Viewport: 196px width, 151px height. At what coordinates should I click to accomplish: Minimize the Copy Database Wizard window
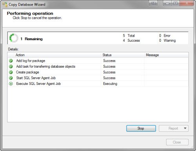[x=167, y=4]
